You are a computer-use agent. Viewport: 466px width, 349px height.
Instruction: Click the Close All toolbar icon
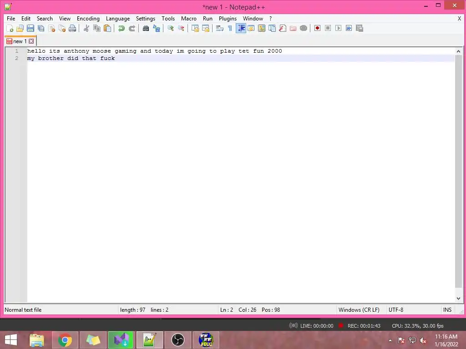(62, 28)
